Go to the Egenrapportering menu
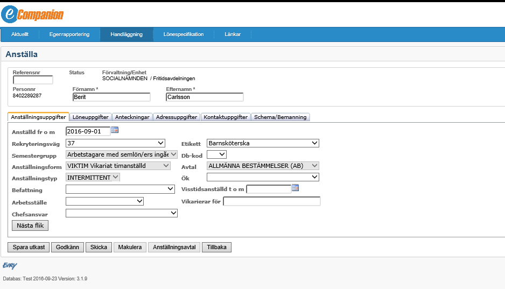Screen dimensions: 505x289 pyautogui.click(x=69, y=34)
